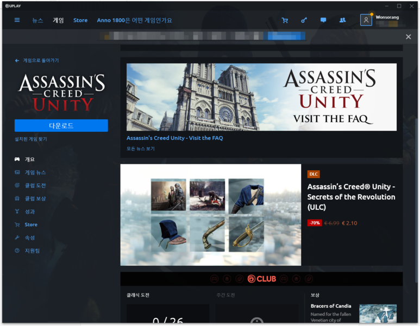
Task: Select the 주간 도전 tab
Action: coord(226,295)
